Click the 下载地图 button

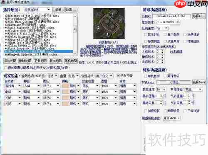click(40, 61)
